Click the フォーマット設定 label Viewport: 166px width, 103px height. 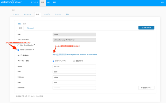(23, 61)
